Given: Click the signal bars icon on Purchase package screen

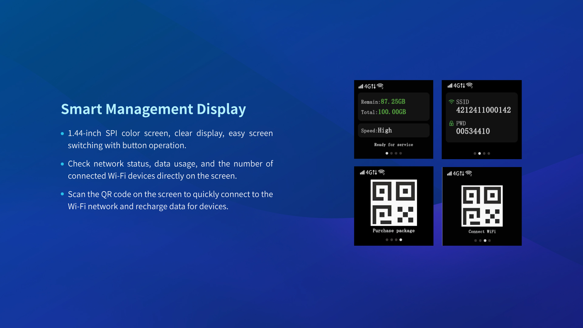Looking at the screenshot, I should pyautogui.click(x=362, y=173).
